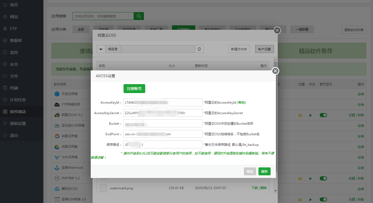
Task: Click the 安全 shield icon in sidebar
Action: (5, 64)
